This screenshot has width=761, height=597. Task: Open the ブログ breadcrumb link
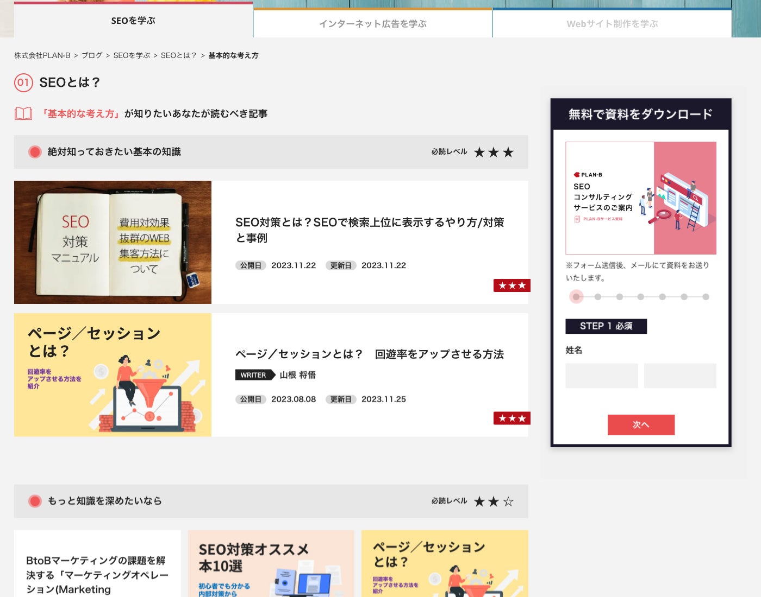(92, 55)
